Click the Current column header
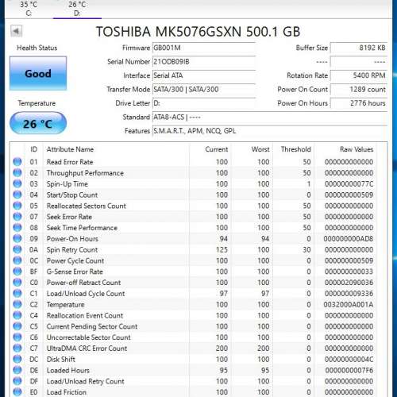 pos(217,149)
